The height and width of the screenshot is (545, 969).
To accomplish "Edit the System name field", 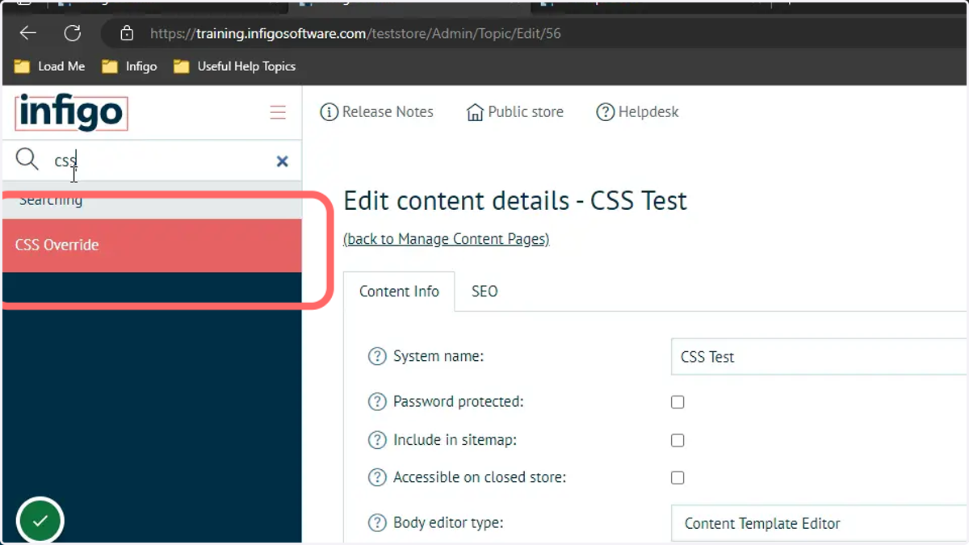I will tap(819, 357).
